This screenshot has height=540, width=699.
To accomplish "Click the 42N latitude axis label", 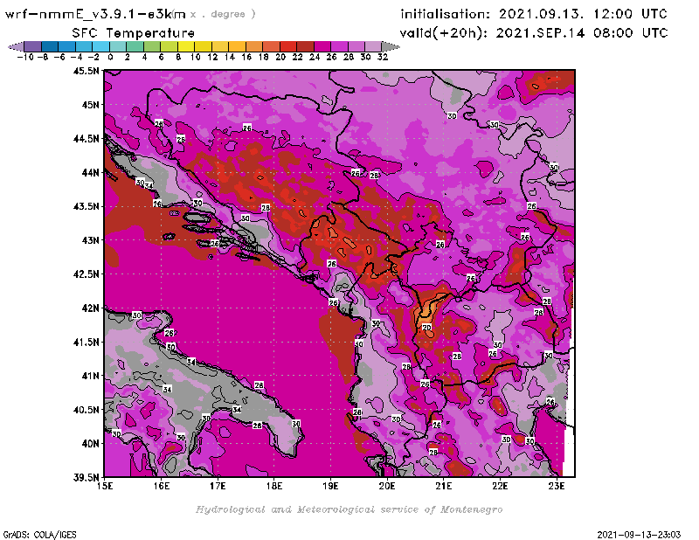I will (90, 308).
